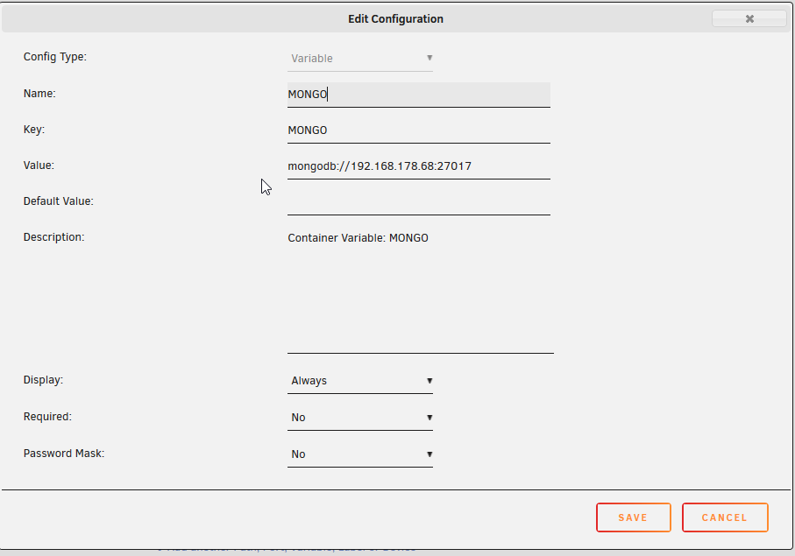Click the Name input field
Viewport: 795px width, 556px height.
[x=419, y=95]
